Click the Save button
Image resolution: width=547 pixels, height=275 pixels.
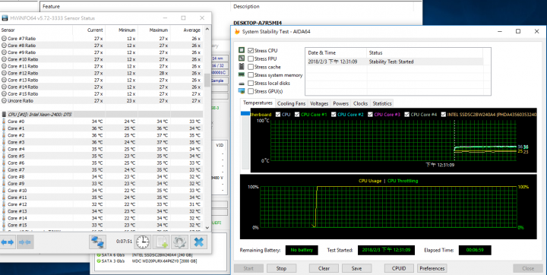click(x=356, y=268)
